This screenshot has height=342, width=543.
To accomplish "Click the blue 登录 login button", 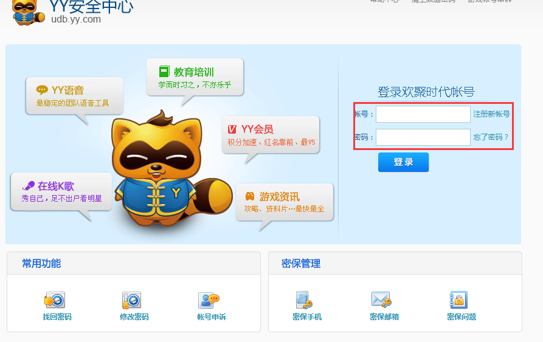I will click(403, 162).
